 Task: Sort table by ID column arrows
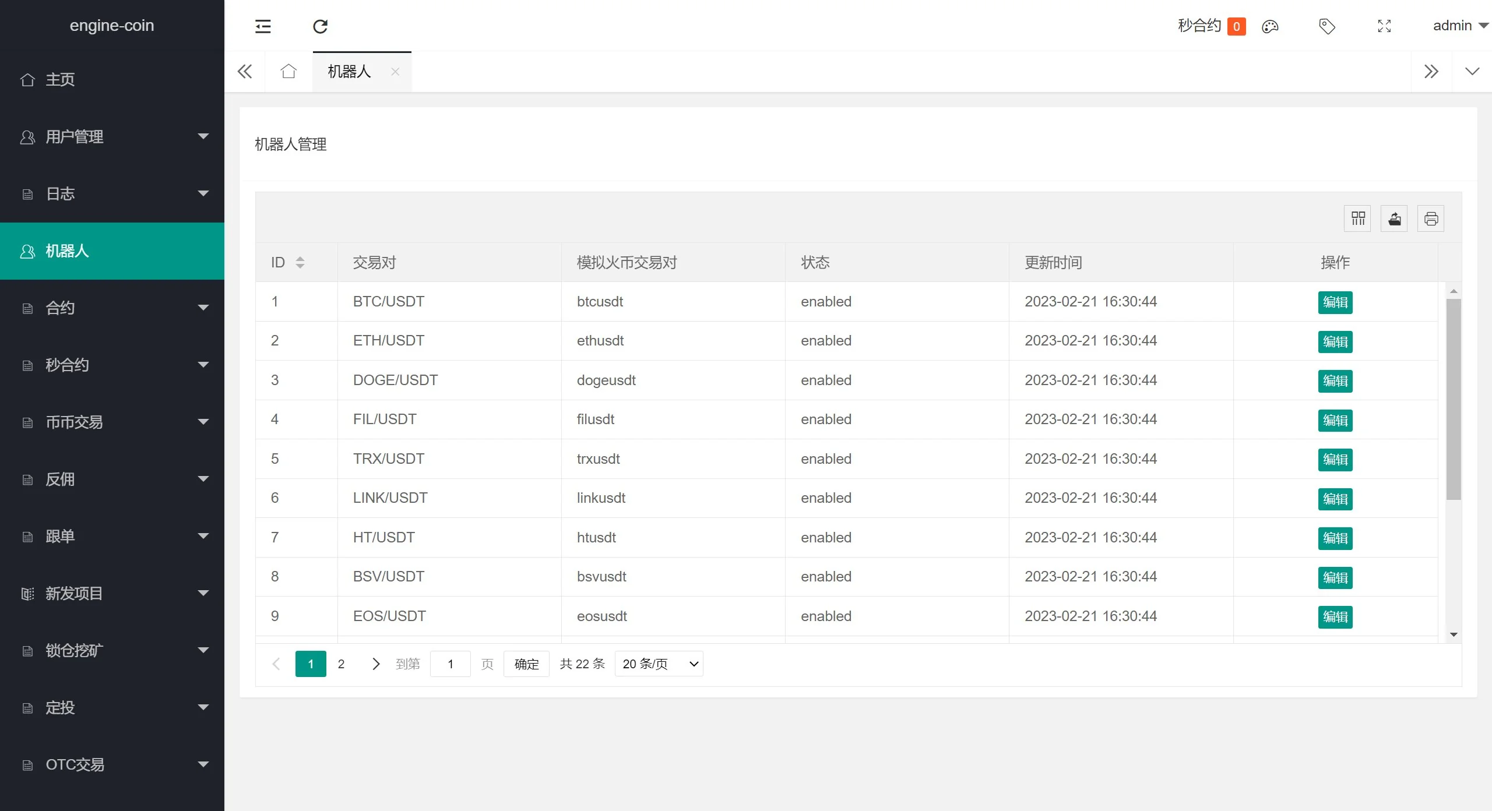[300, 262]
